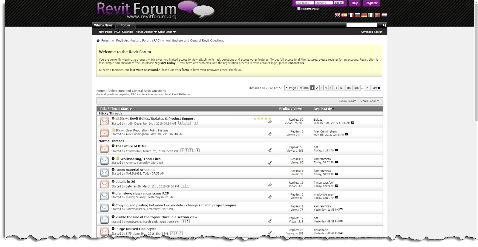The height and width of the screenshot is (247, 478).
Task: Go to page 2 of threads
Action: (317, 88)
